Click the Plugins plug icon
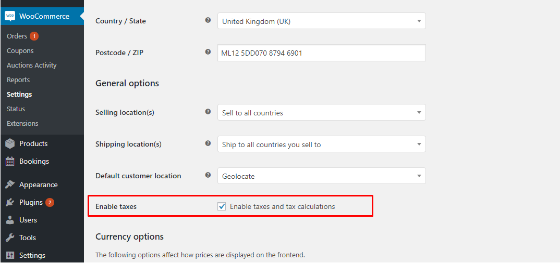This screenshot has width=560, height=263. click(10, 203)
